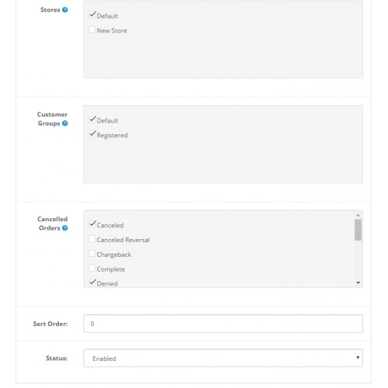The height and width of the screenshot is (388, 388).
Task: Uncheck the Denied order status
Action: tap(92, 282)
